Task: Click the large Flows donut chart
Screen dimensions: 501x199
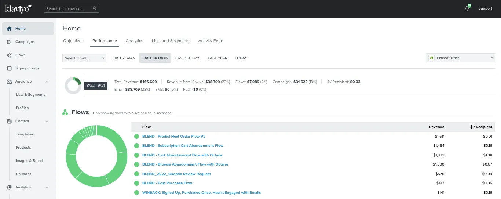Action: point(96,156)
